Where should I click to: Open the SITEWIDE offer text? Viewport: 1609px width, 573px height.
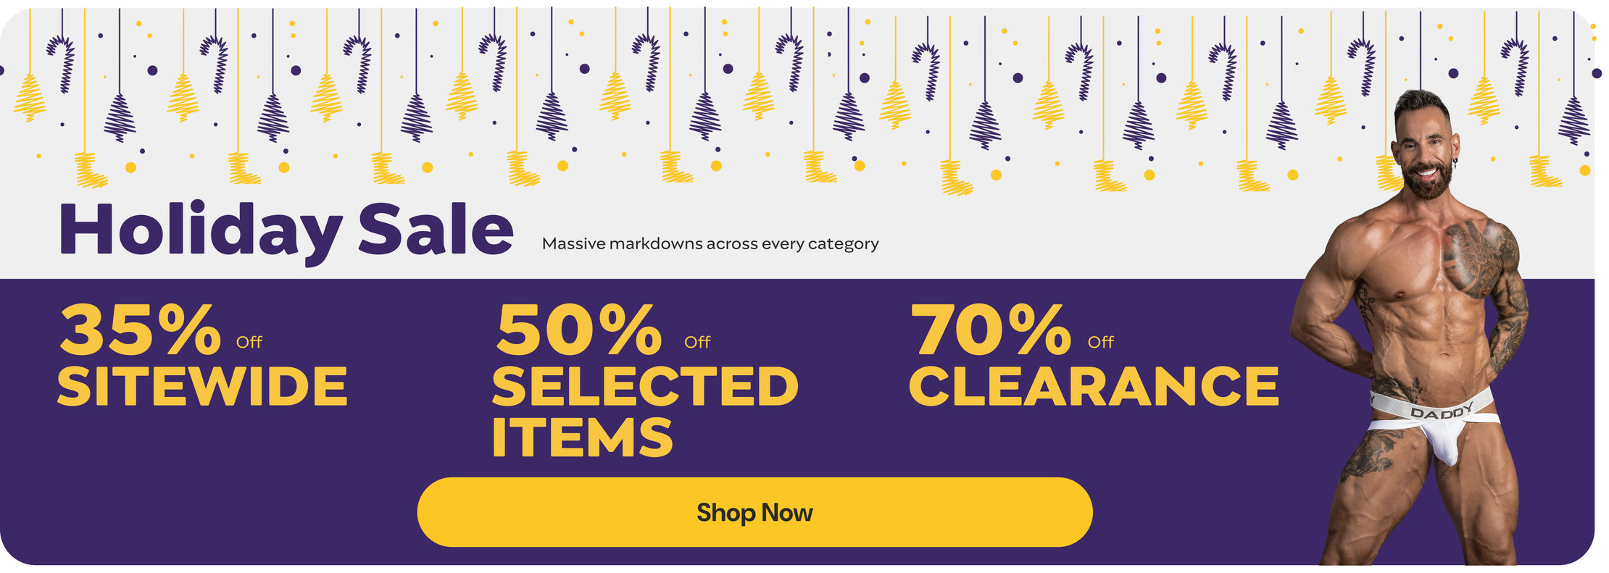[202, 386]
